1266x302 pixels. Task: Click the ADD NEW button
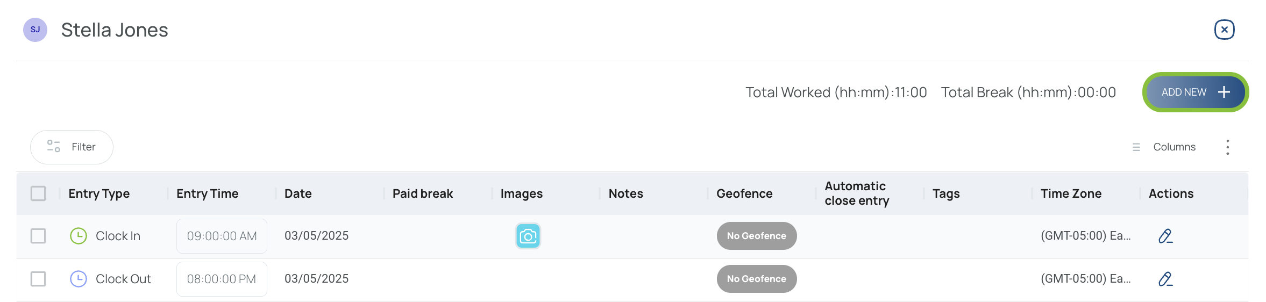click(1195, 92)
